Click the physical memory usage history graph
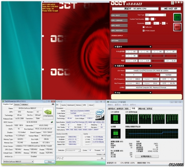185x167 pixels. pyautogui.click(x=152, y=134)
